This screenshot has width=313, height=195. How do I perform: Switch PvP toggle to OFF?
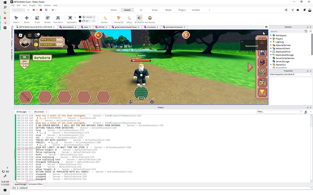[x=24, y=62]
